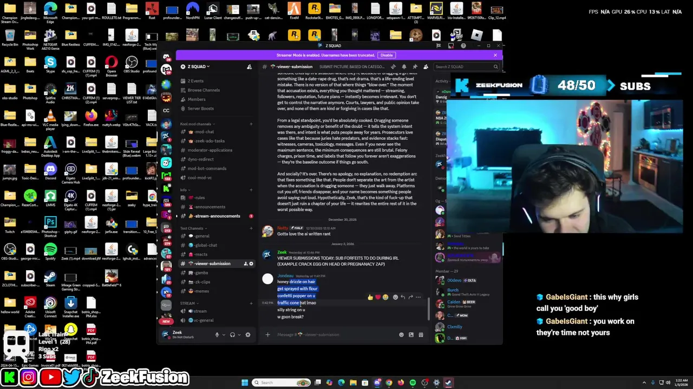693x389 pixels.
Task: Show pinned messages in channel header
Action: (414, 66)
